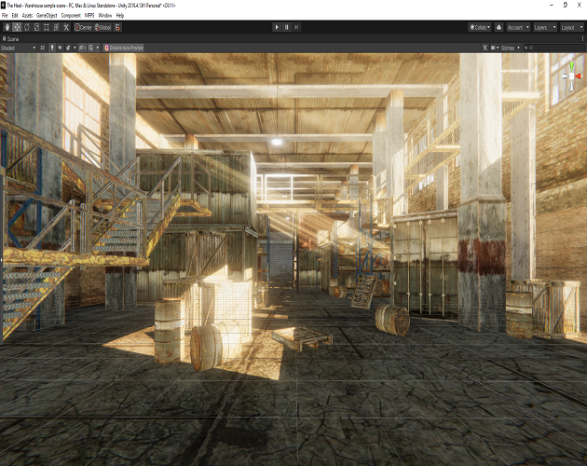Select the Move tool
Screen dimensions: 587x466
pos(17,27)
